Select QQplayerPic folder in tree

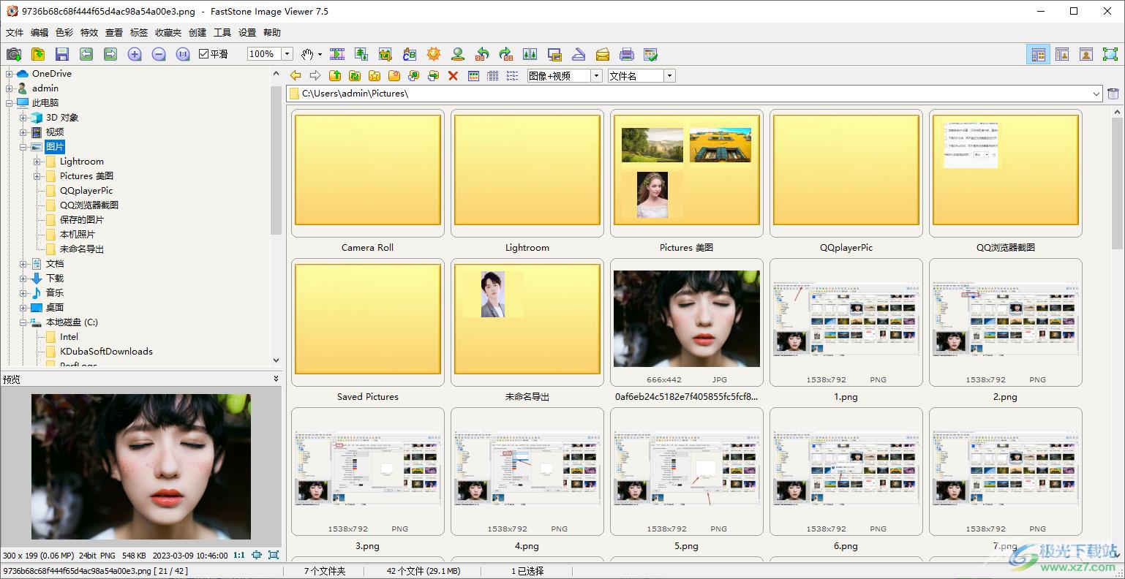click(86, 191)
